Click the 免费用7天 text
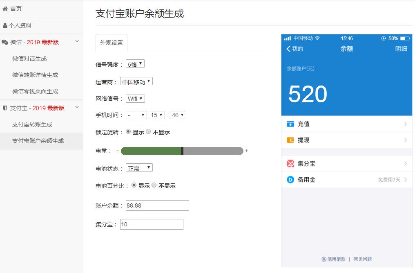Image resolution: width=415 pixels, height=273 pixels. click(389, 180)
